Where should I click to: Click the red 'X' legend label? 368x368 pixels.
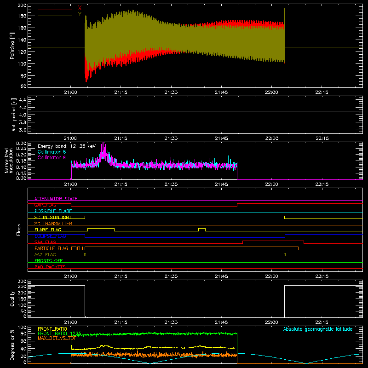(80, 8)
